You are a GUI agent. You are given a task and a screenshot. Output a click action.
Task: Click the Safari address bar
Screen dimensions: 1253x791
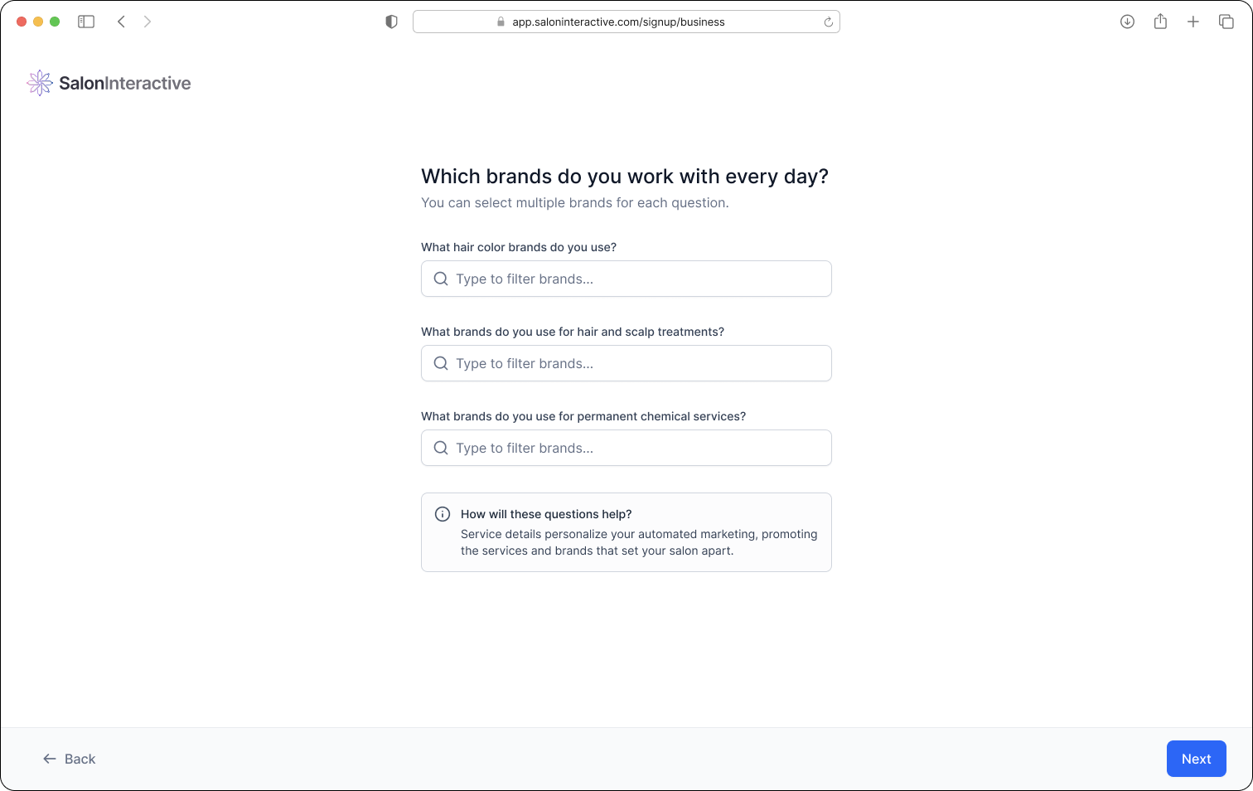point(618,22)
